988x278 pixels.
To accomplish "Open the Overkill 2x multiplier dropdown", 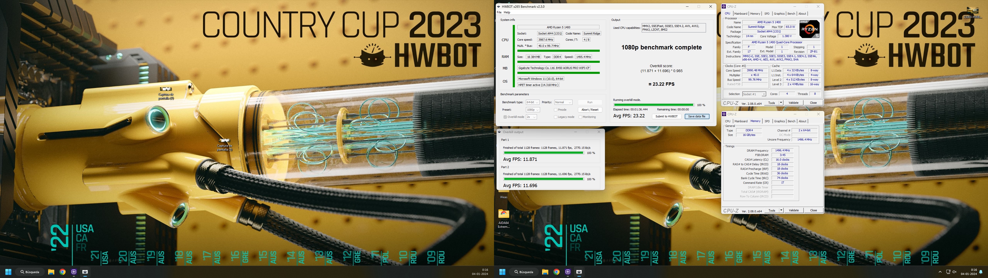I will coord(531,117).
